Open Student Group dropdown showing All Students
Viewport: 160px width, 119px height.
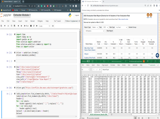pyautogui.click(x=94, y=31)
